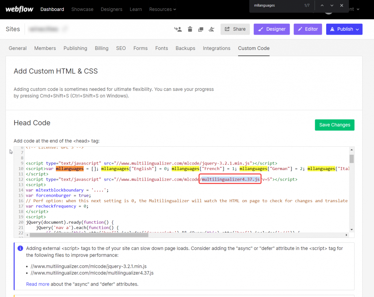Go to Showcase in top navigation
This screenshot has width=374, height=297.
[82, 9]
